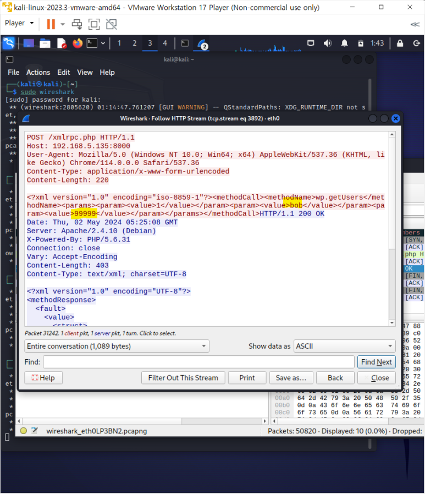This screenshot has width=425, height=494.
Task: Click the highlighted value 99999 in stream
Action: 85,213
